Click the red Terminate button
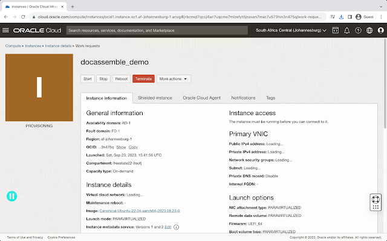The height and width of the screenshot is (241, 387). (x=143, y=79)
